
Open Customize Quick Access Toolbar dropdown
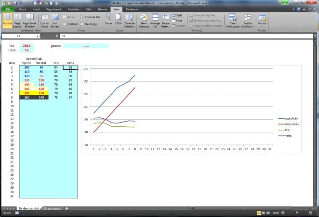pos(62,4)
